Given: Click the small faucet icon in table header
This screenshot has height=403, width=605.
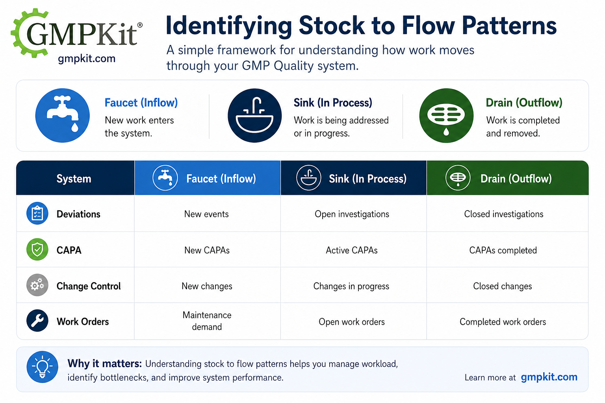Looking at the screenshot, I should pyautogui.click(x=165, y=178).
